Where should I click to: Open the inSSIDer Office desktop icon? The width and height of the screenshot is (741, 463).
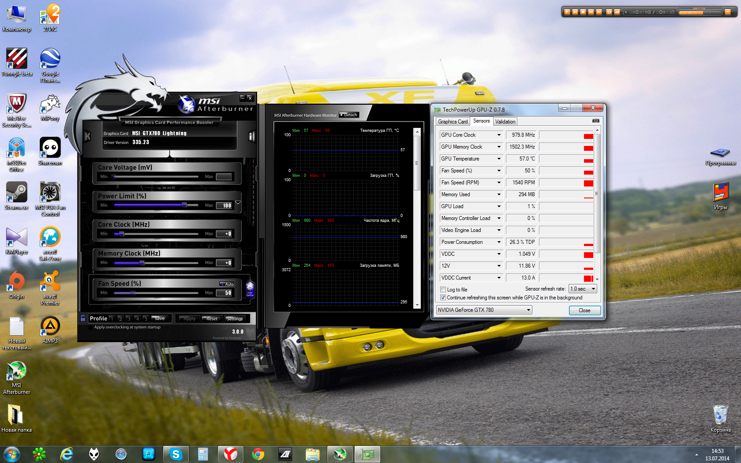(17, 154)
